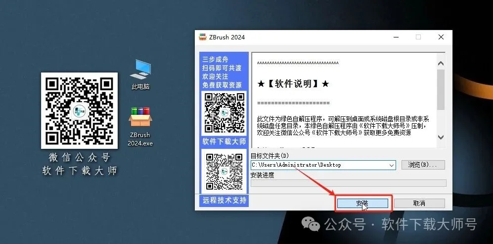The height and width of the screenshot is (244, 493).
Task: Click the 远程技术支持 banner label
Action: 224,200
